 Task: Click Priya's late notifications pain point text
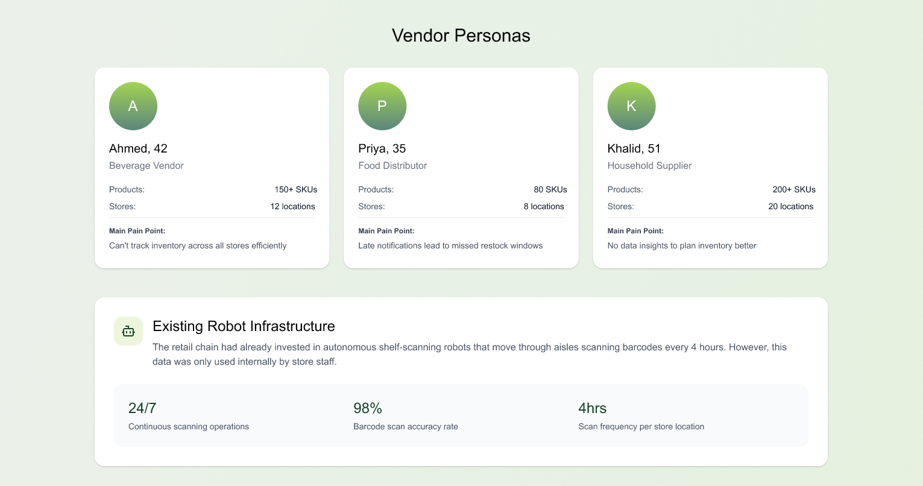(x=450, y=245)
